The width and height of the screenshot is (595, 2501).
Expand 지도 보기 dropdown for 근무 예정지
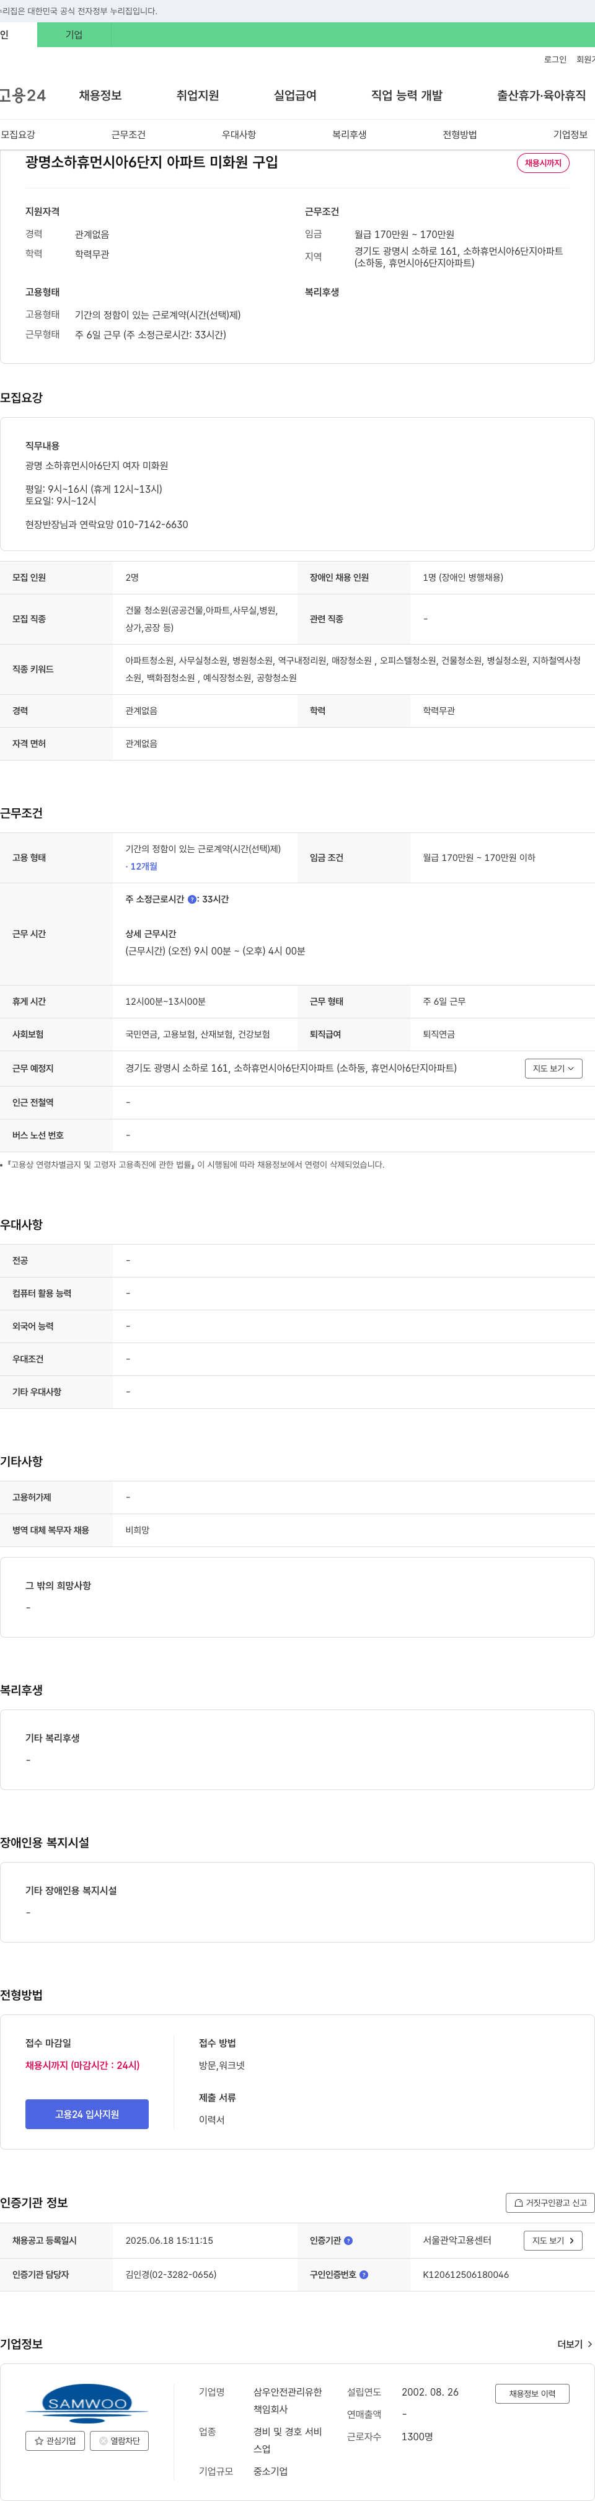tap(553, 1068)
